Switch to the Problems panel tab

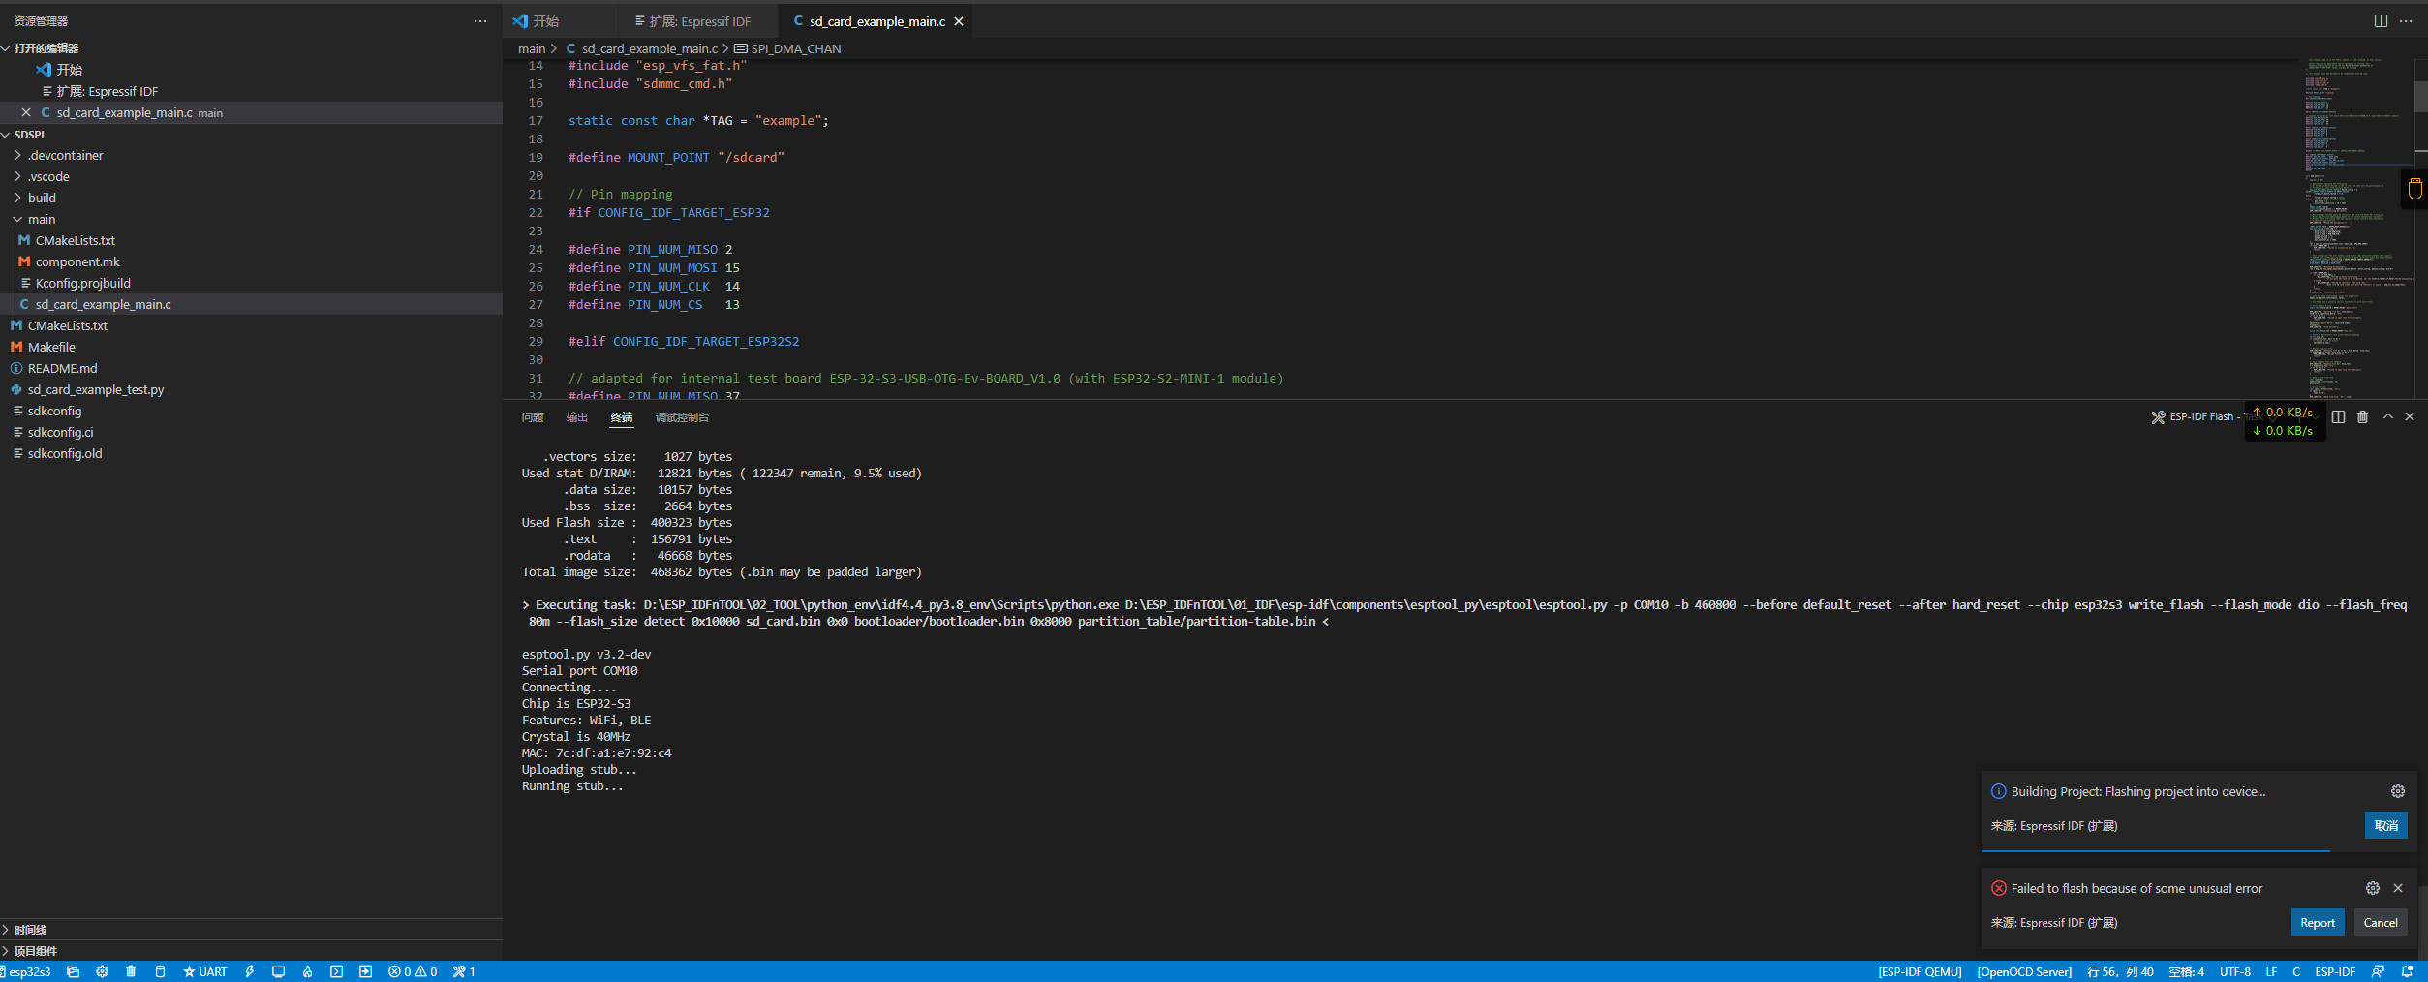[x=533, y=417]
